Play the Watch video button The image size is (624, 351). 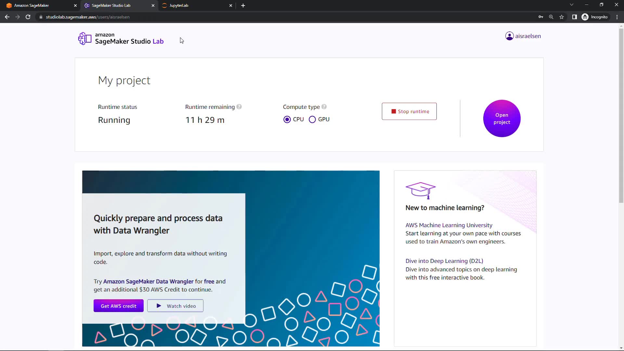(x=175, y=306)
